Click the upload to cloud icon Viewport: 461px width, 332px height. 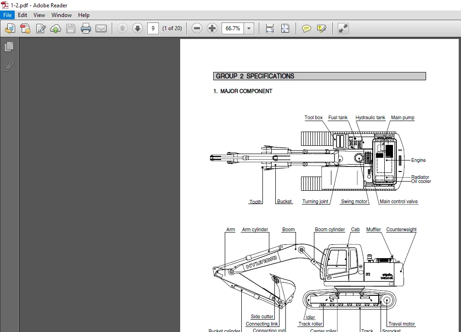[x=56, y=28]
